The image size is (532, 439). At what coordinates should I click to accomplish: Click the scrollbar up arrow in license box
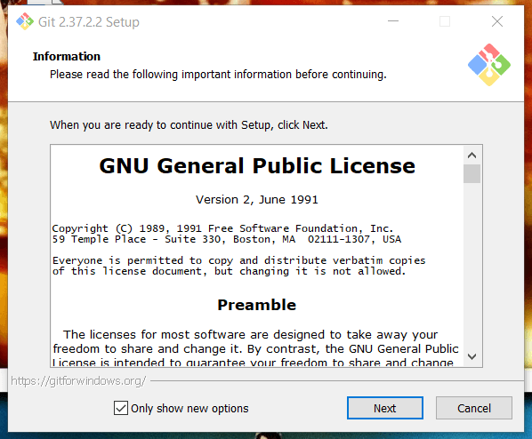pos(472,156)
